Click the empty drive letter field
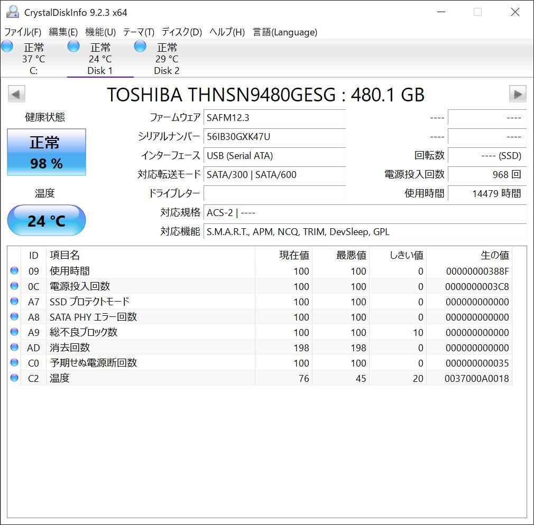The height and width of the screenshot is (525, 534). click(x=274, y=193)
